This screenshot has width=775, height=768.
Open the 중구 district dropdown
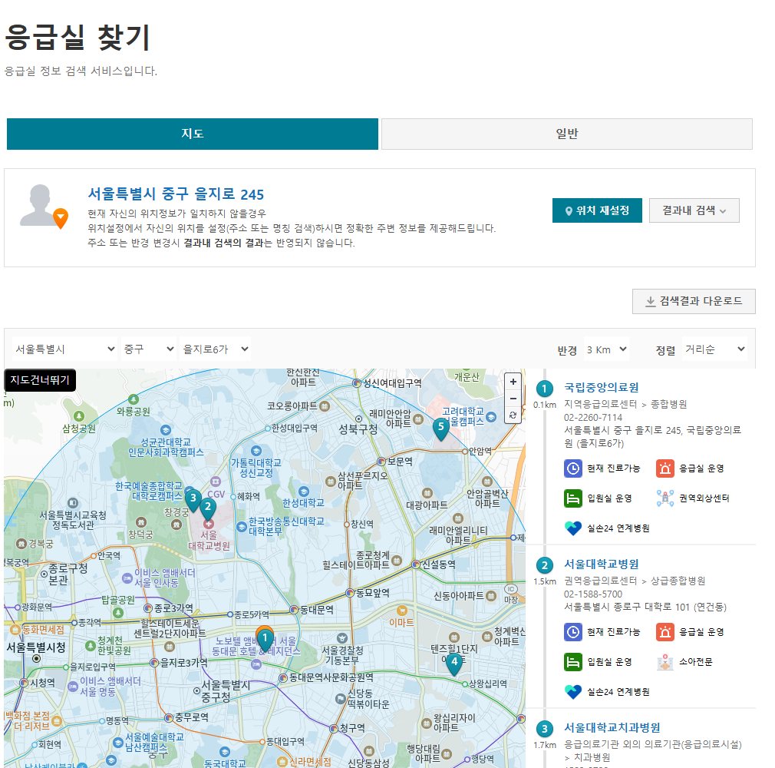click(148, 349)
